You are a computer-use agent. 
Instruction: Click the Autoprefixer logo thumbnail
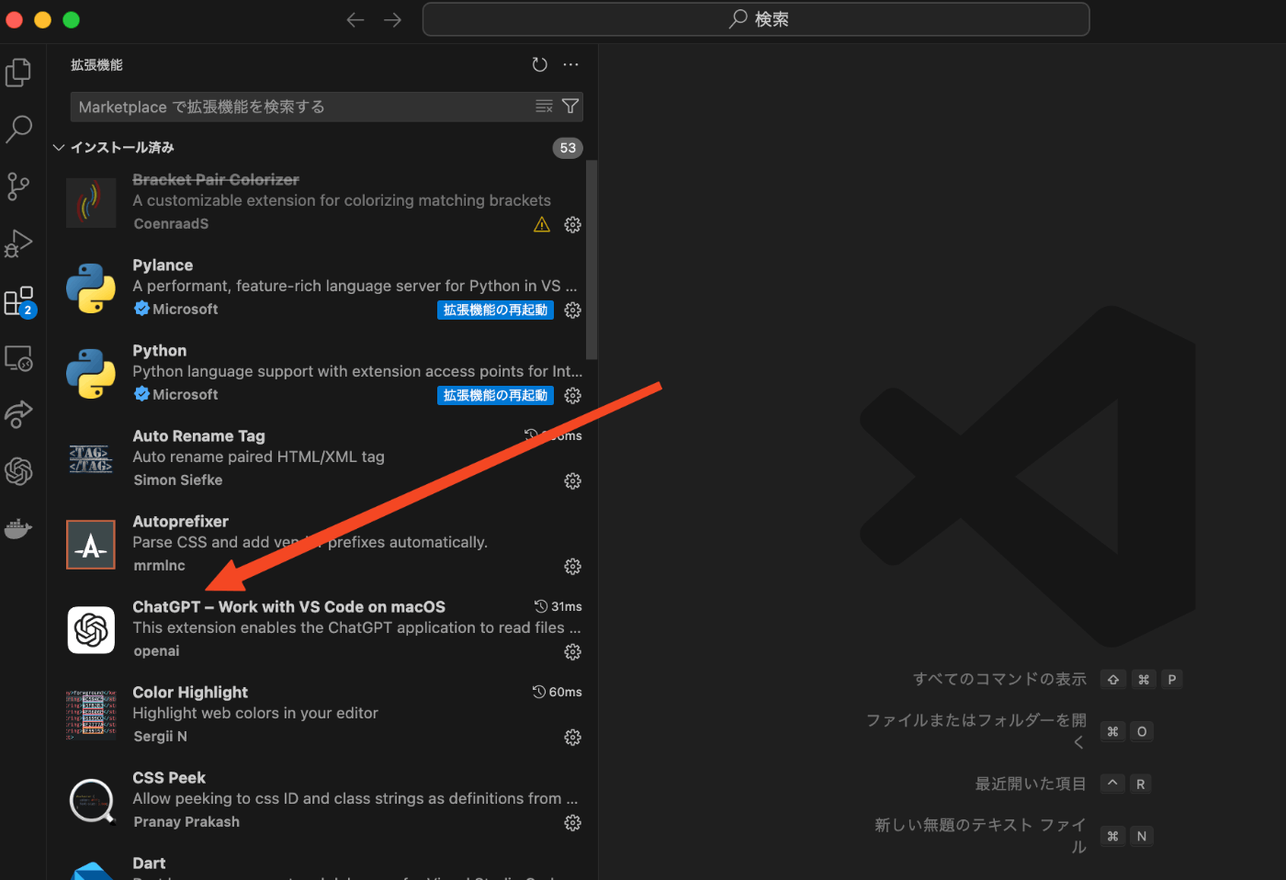[91, 545]
